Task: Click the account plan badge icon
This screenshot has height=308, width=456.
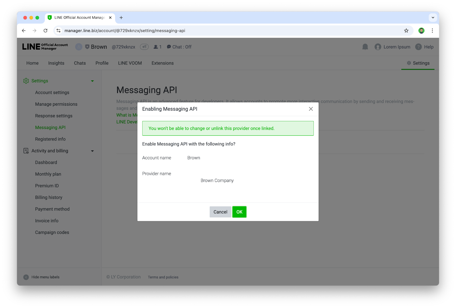Action: tap(144, 47)
